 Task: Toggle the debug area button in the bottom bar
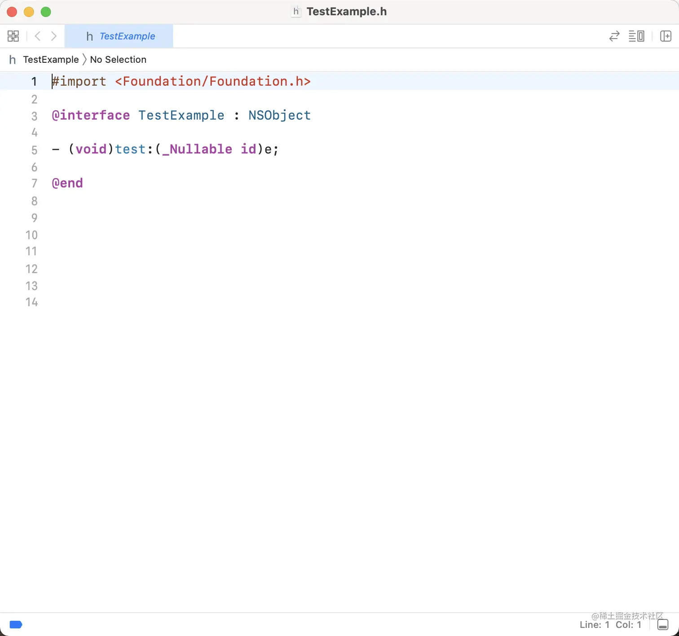coord(663,625)
